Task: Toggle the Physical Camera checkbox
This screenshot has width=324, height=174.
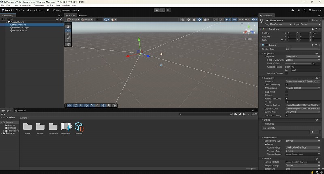Action: point(286,74)
